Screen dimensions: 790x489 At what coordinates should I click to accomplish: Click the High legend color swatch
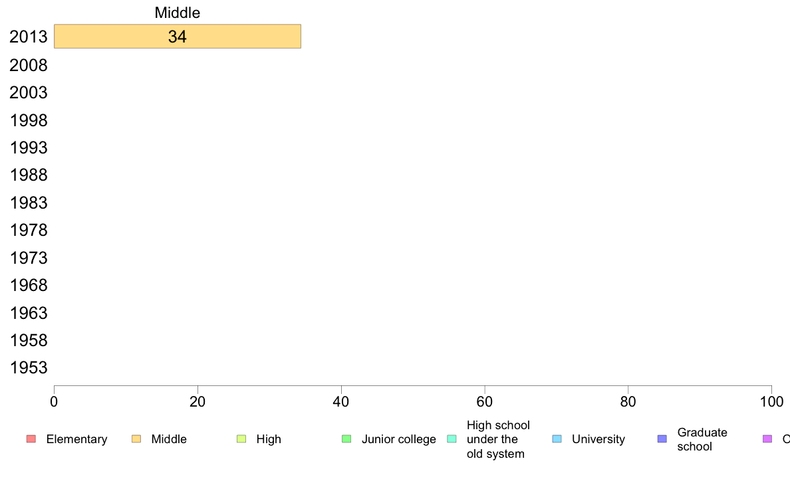pyautogui.click(x=241, y=439)
